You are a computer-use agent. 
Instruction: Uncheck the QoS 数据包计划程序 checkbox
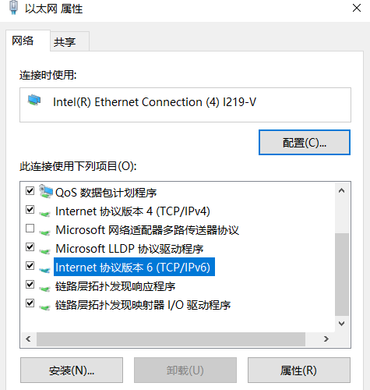coord(30,191)
